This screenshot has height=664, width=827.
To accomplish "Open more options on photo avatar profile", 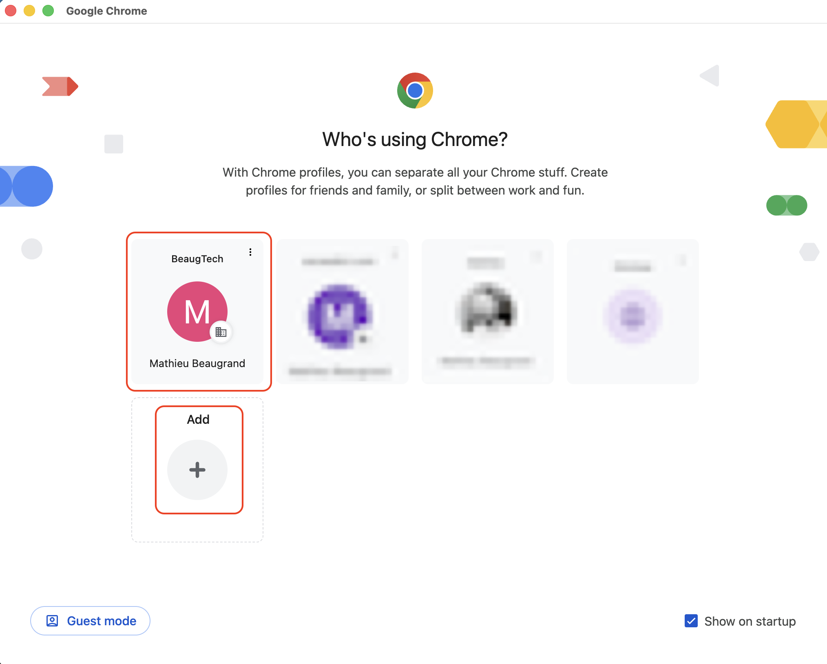I will (537, 256).
